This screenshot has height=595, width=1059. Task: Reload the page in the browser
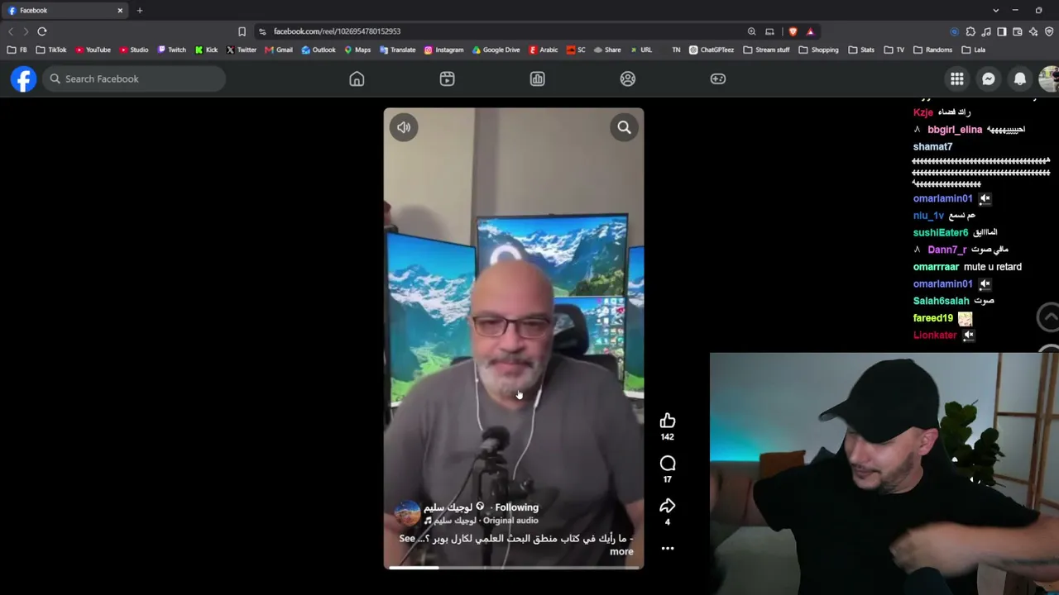click(42, 31)
